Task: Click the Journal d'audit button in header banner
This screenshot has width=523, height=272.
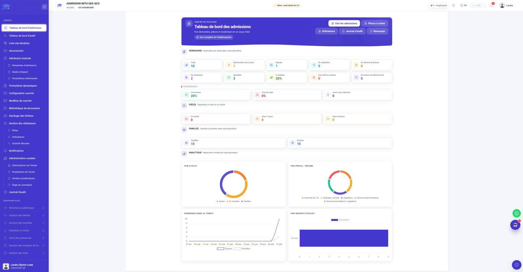Action: 352,31
